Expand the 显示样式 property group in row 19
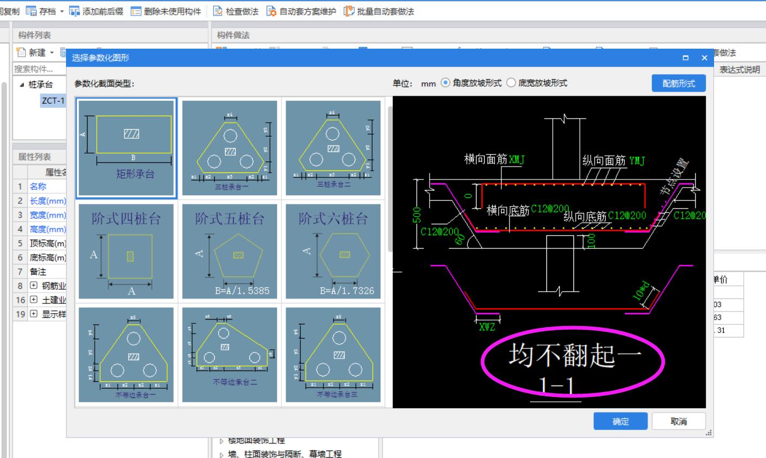Viewport: 766px width, 458px height. pyautogui.click(x=34, y=314)
